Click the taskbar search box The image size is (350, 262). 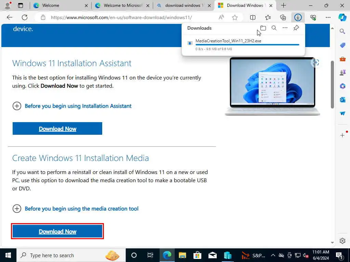click(71, 255)
